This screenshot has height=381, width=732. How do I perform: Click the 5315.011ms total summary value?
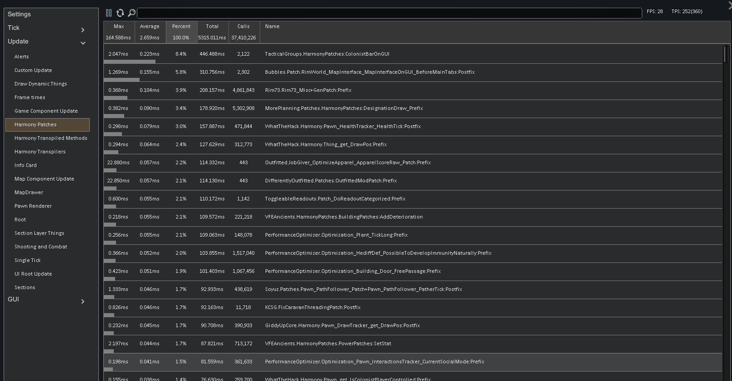tap(212, 38)
